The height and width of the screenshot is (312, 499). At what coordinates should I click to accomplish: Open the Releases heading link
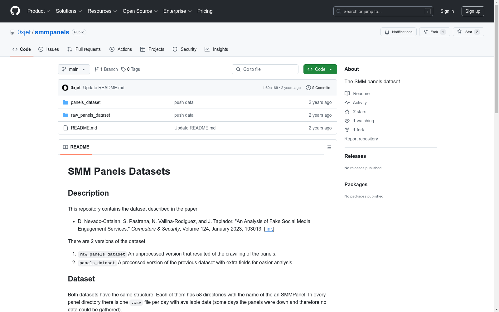pos(355,156)
